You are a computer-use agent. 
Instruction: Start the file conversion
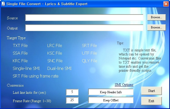pyautogui.click(x=151, y=91)
